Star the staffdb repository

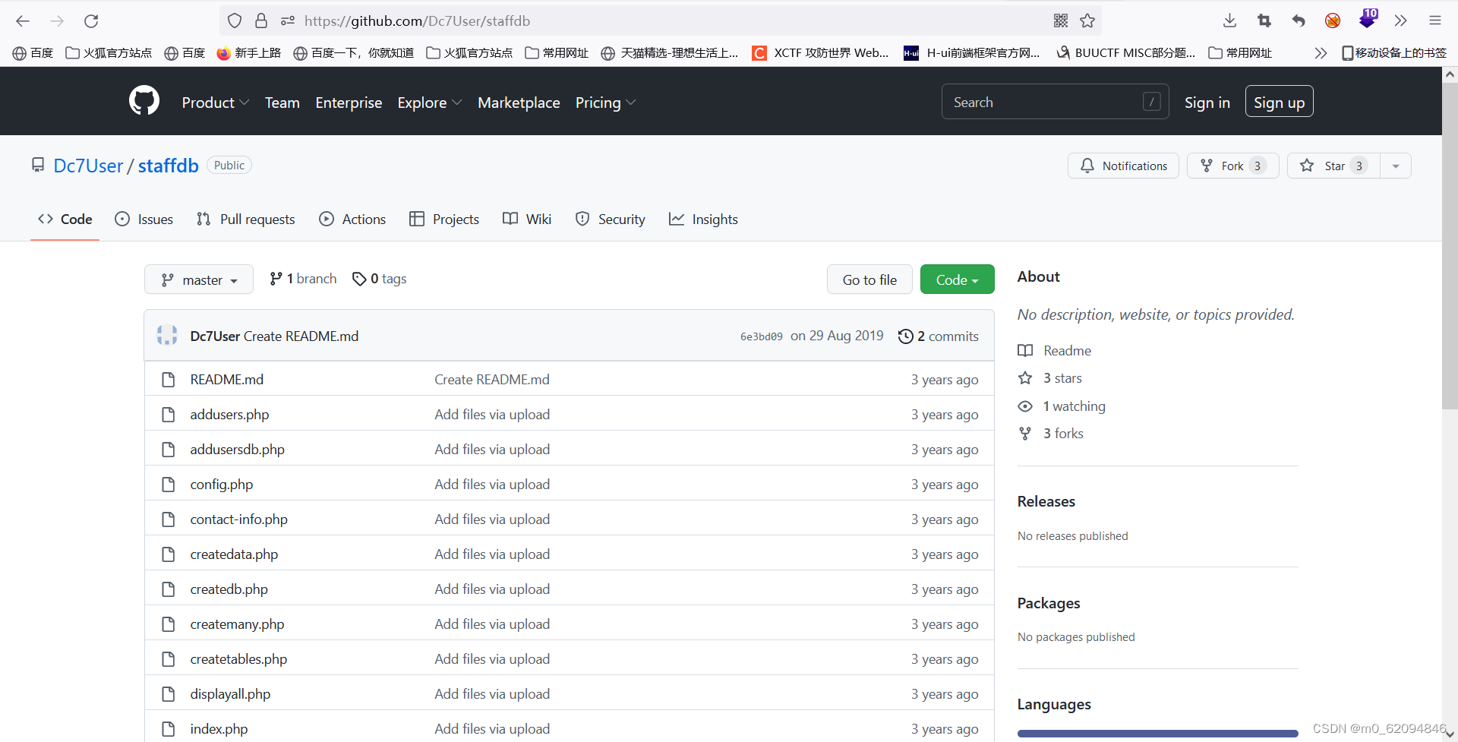[x=1334, y=166]
